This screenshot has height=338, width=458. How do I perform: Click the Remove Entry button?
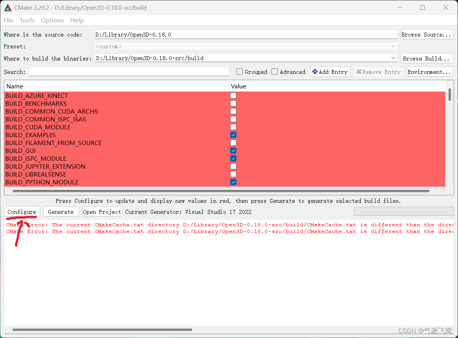pos(379,72)
